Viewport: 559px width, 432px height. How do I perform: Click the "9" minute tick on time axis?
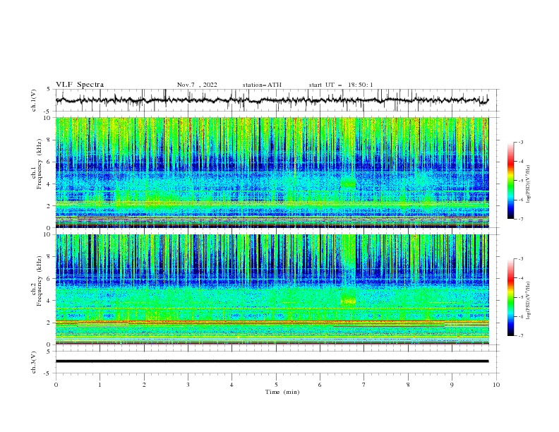(x=452, y=385)
